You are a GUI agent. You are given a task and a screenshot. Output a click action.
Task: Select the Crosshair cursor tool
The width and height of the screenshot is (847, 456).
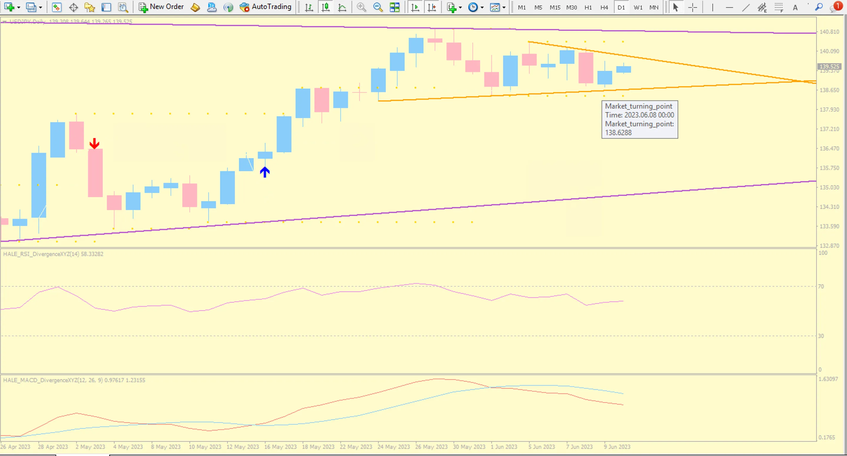pos(692,7)
